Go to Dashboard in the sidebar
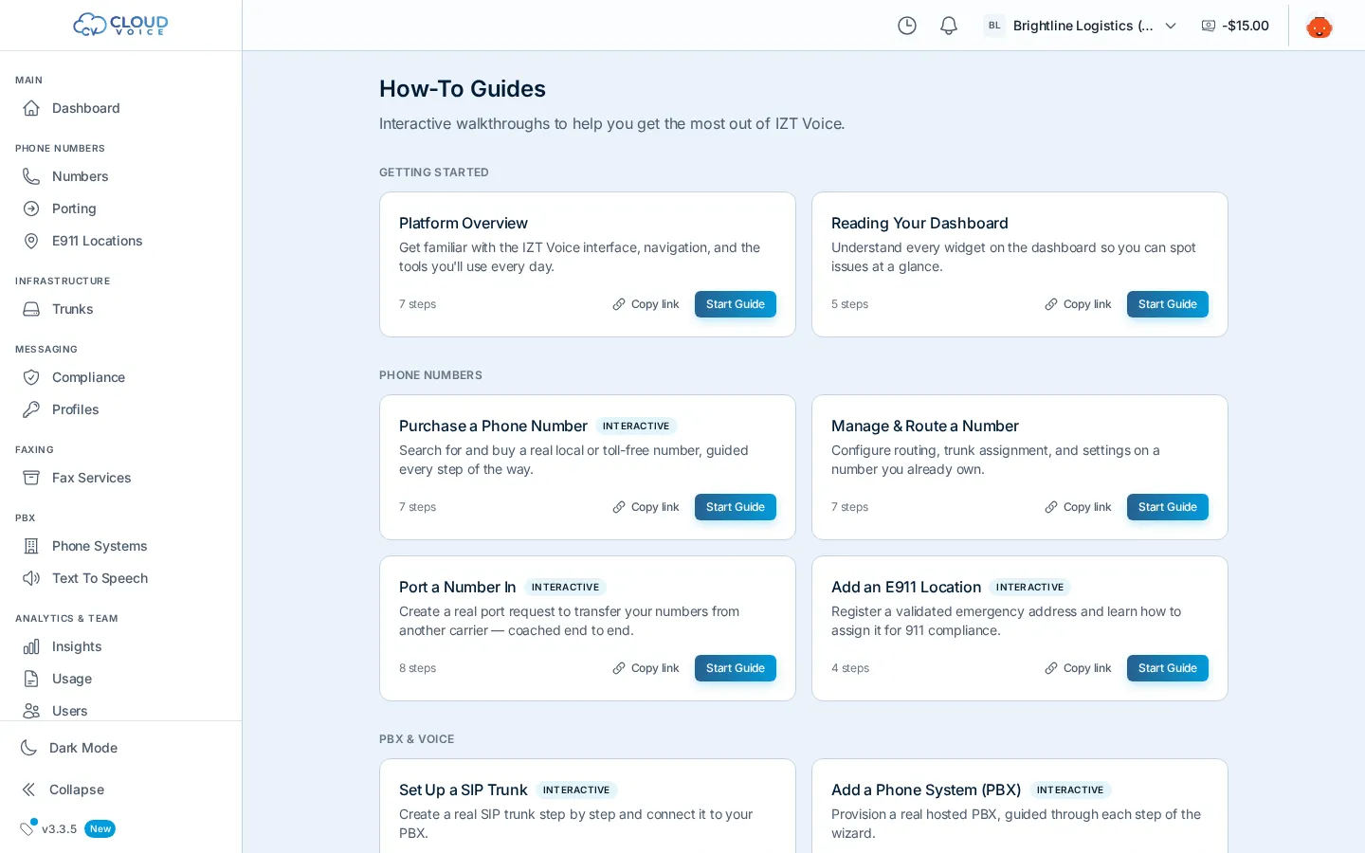The width and height of the screenshot is (1365, 853). [120, 108]
